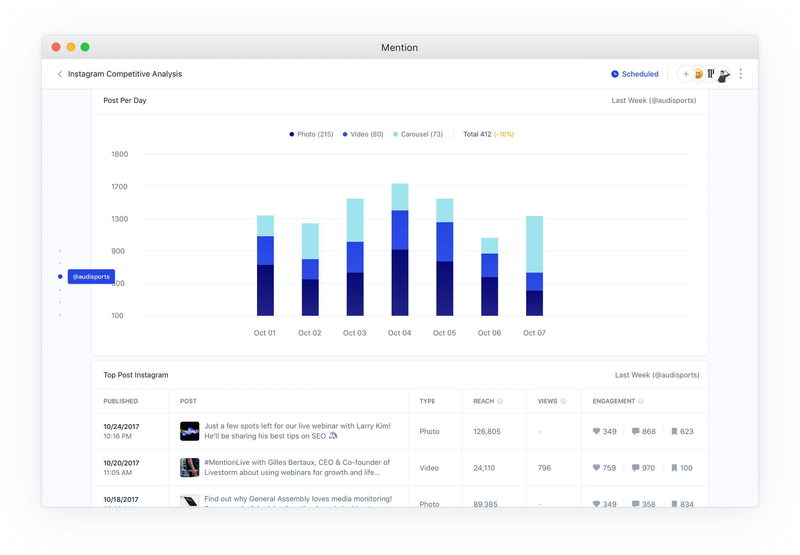Click the Oct 06 bar in chart

pyautogui.click(x=489, y=277)
